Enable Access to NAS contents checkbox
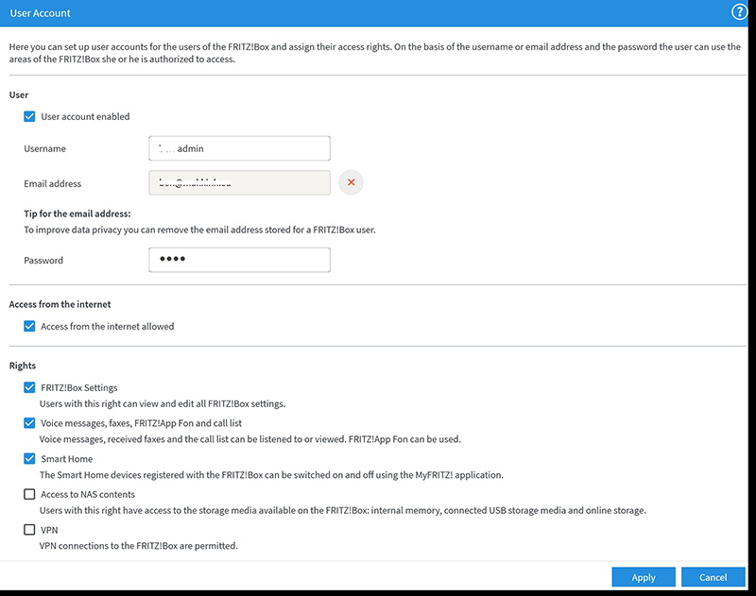Screen dimensions: 756x596 29,494
